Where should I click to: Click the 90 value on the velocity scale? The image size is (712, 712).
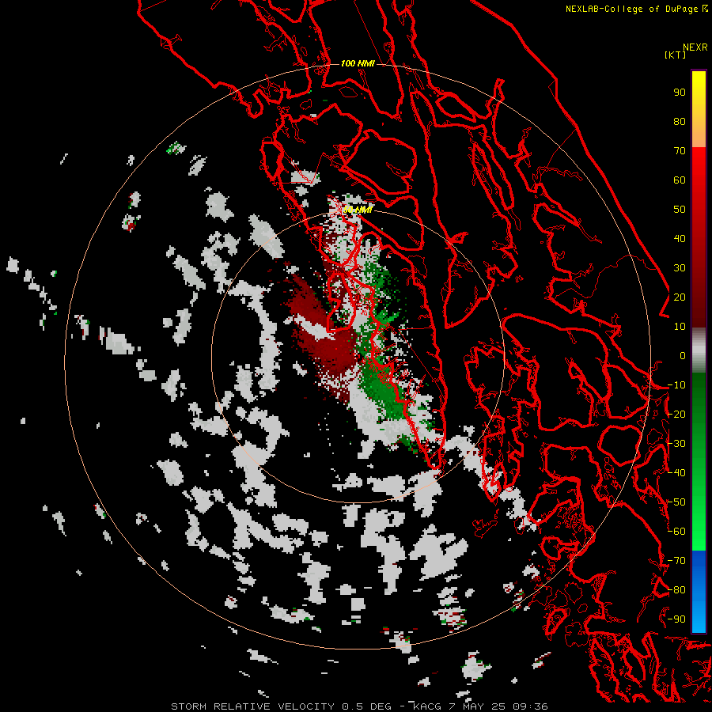pos(680,93)
